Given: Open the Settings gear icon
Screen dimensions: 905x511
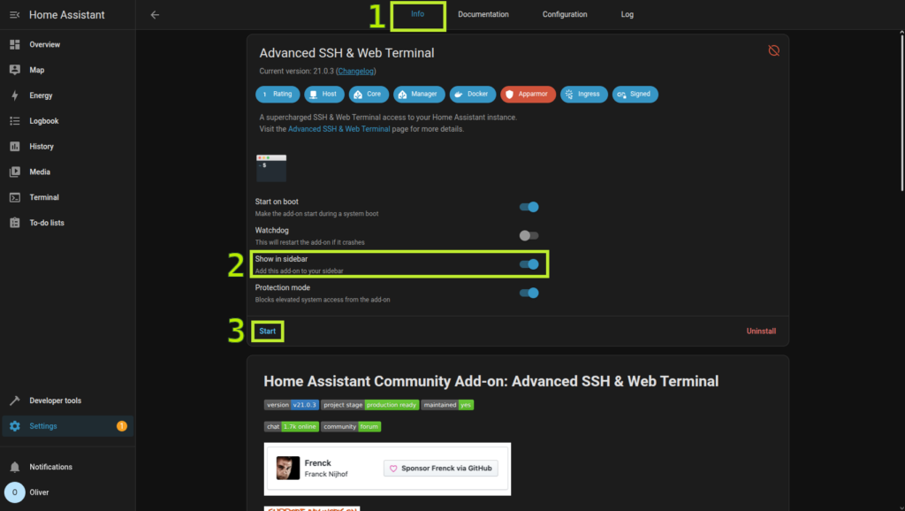Looking at the screenshot, I should point(14,426).
